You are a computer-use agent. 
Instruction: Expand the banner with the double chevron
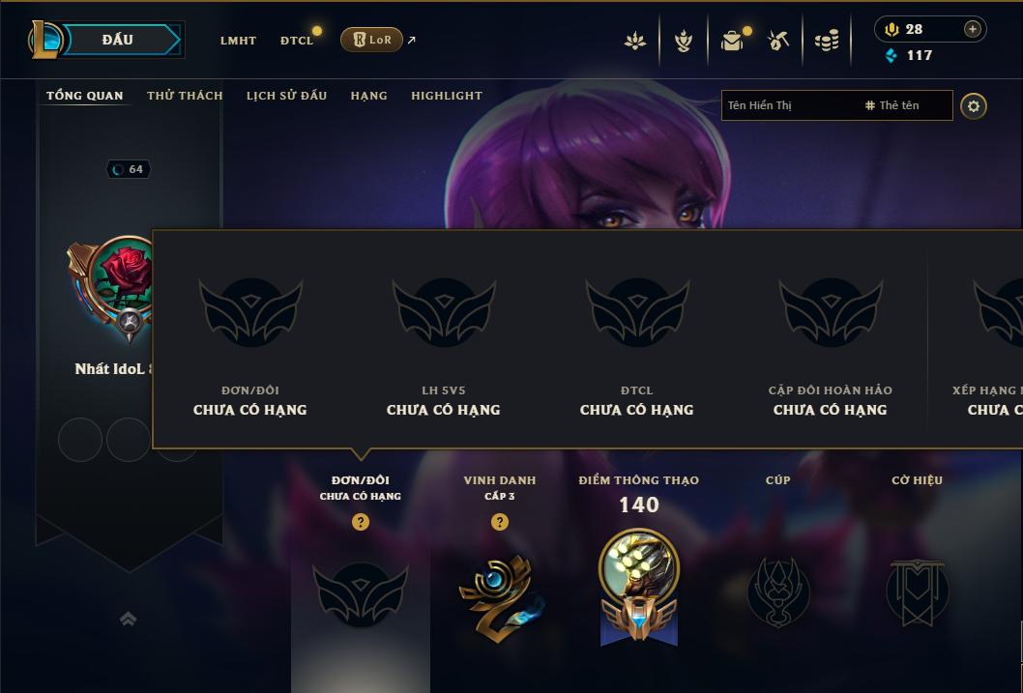click(x=129, y=619)
